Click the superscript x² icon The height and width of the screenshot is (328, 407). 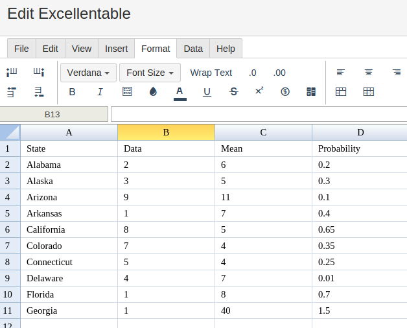pos(259,91)
